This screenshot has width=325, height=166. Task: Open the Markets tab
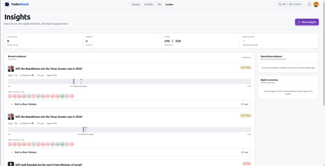136,4
